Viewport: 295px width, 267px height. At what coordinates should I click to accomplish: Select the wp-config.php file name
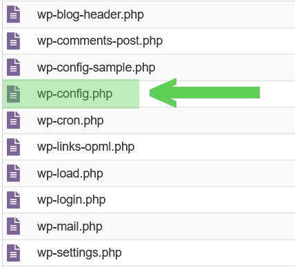pyautogui.click(x=75, y=94)
